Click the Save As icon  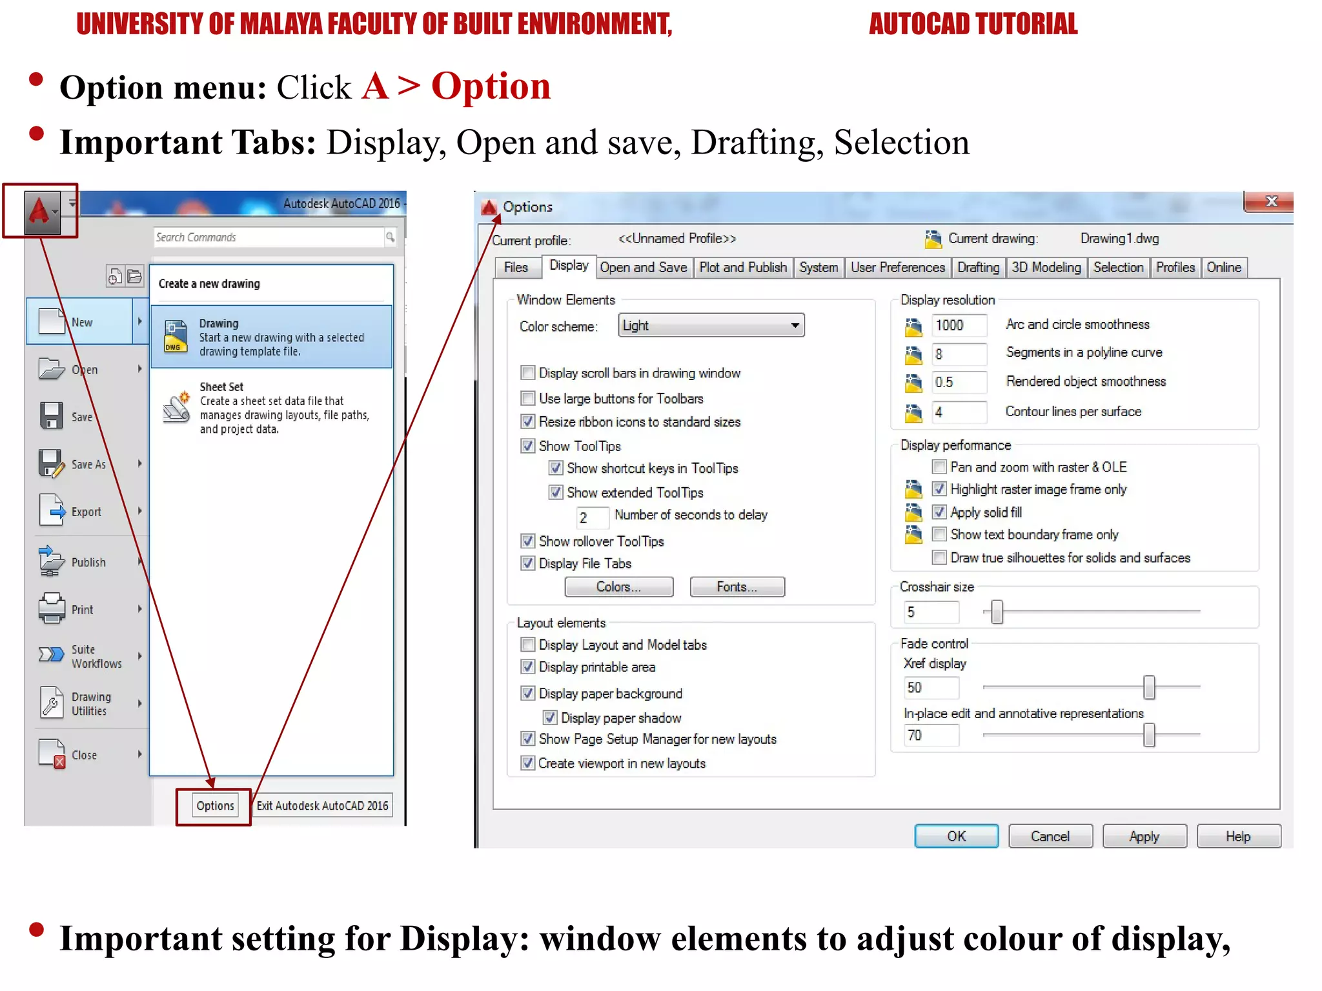[x=52, y=463]
